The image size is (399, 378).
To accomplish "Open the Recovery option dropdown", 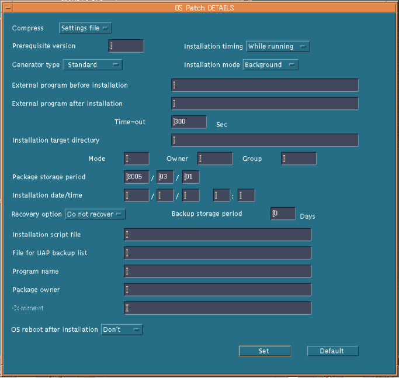I will tap(95, 214).
